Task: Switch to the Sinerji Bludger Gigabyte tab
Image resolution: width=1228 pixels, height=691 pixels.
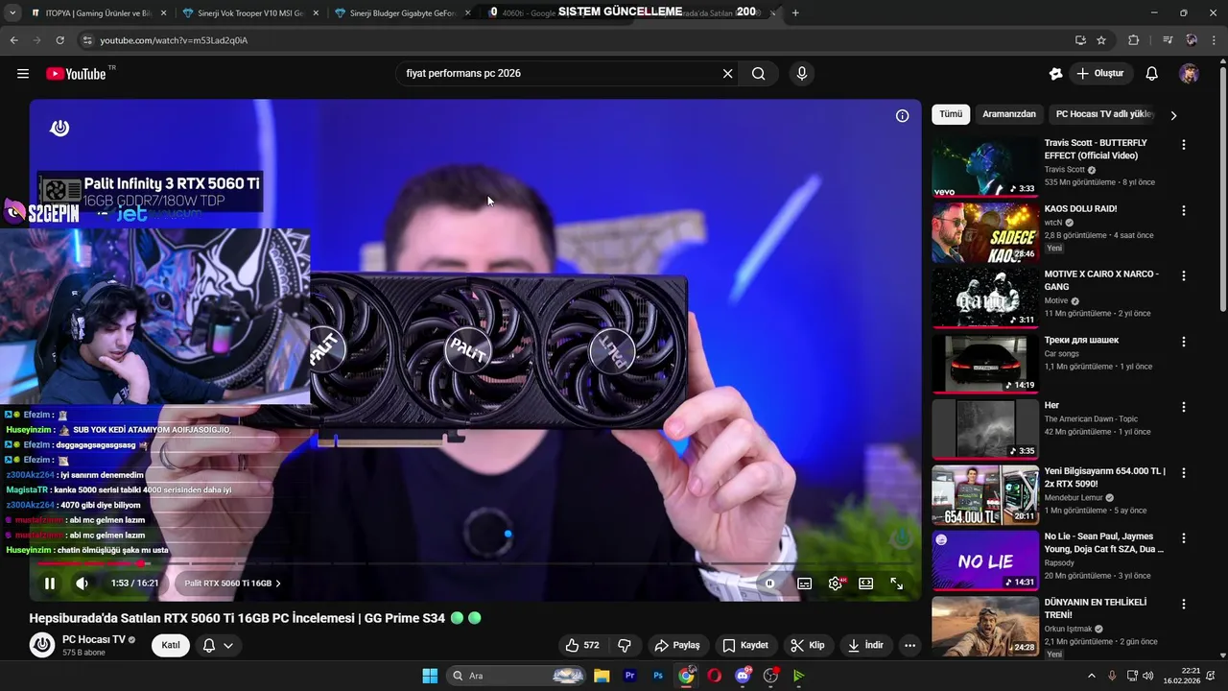Action: 403,13
